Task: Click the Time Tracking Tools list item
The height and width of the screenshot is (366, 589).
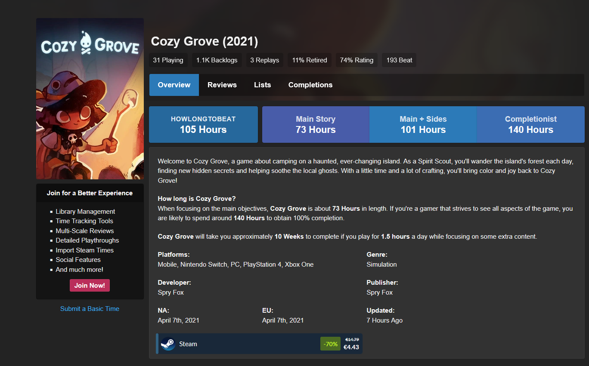Action: coord(84,221)
